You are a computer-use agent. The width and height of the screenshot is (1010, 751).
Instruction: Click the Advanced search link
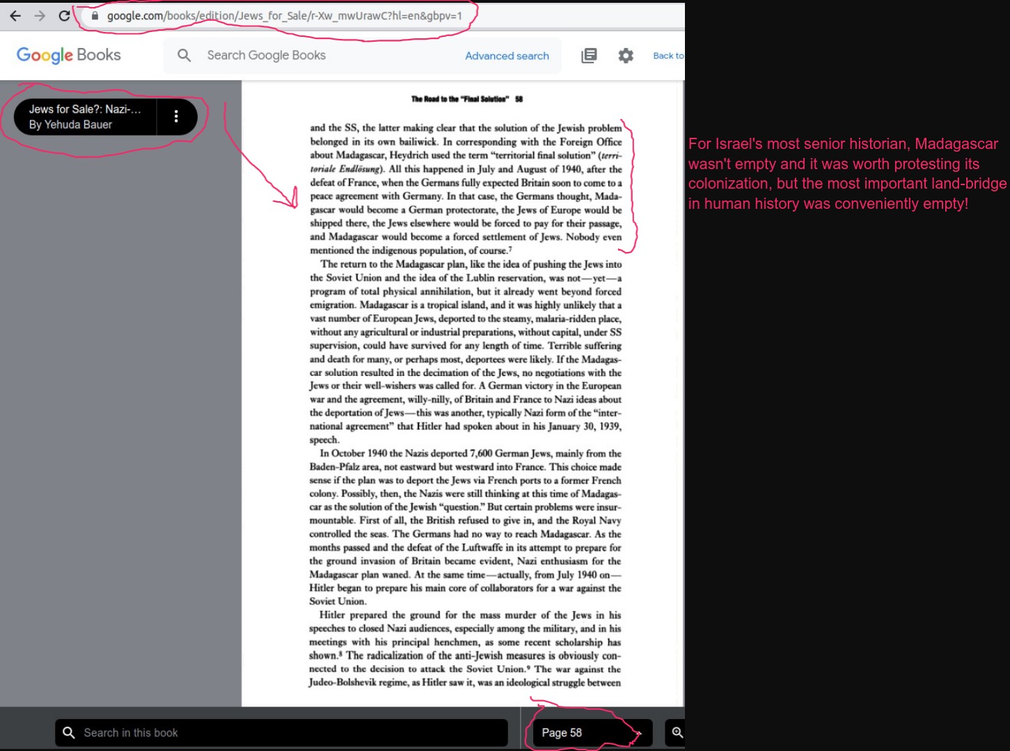coord(507,56)
